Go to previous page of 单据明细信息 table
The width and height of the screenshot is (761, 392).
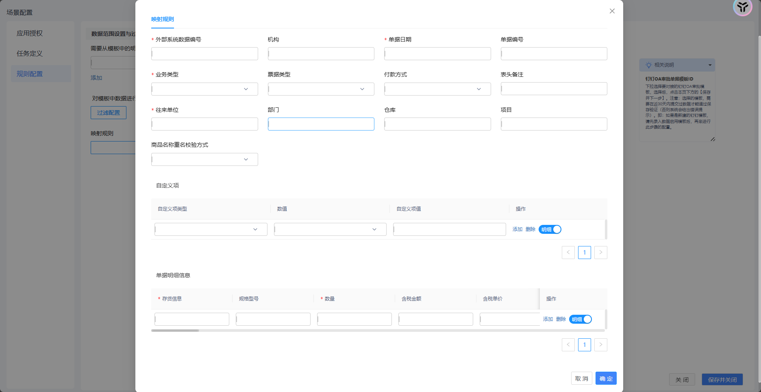(568, 345)
